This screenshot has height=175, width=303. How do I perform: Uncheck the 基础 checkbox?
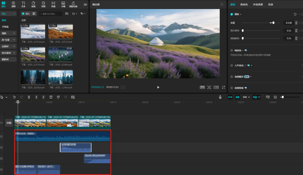[x=232, y=14]
